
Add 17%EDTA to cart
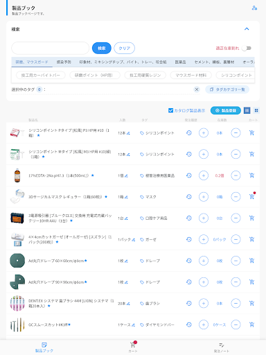(x=251, y=175)
